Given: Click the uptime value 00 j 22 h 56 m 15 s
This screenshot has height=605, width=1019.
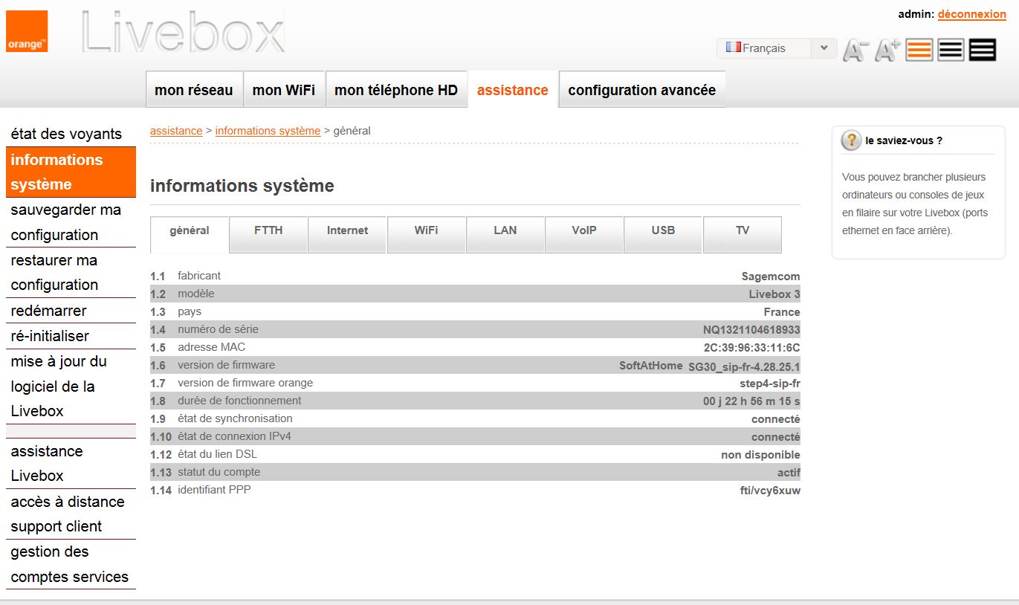Looking at the screenshot, I should [751, 401].
